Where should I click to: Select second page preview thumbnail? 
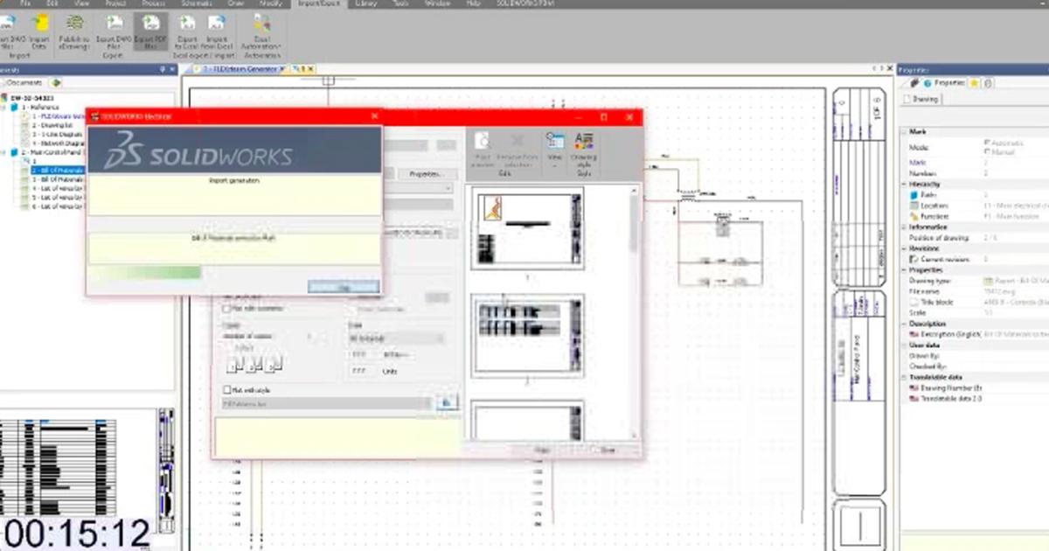click(527, 335)
